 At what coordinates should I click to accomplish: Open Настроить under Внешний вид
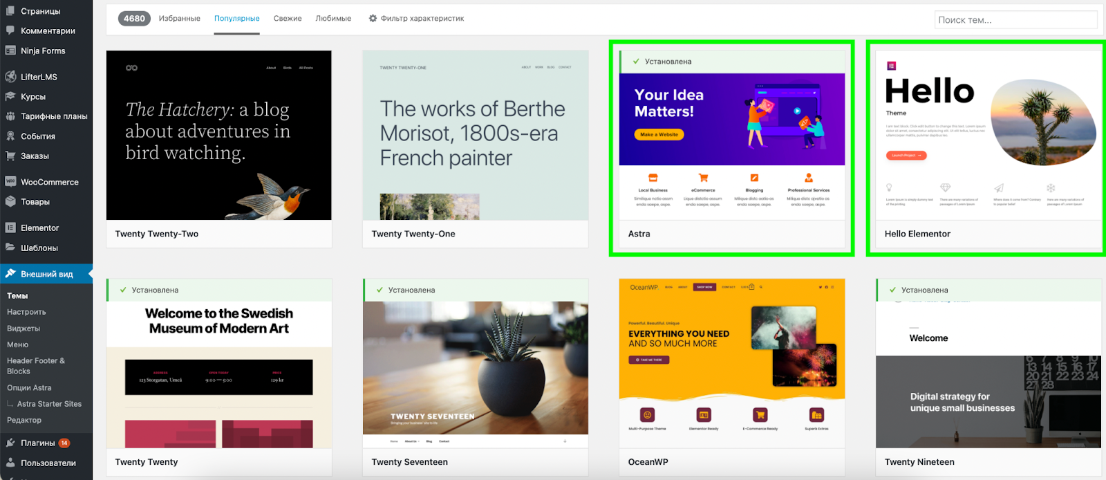[26, 312]
